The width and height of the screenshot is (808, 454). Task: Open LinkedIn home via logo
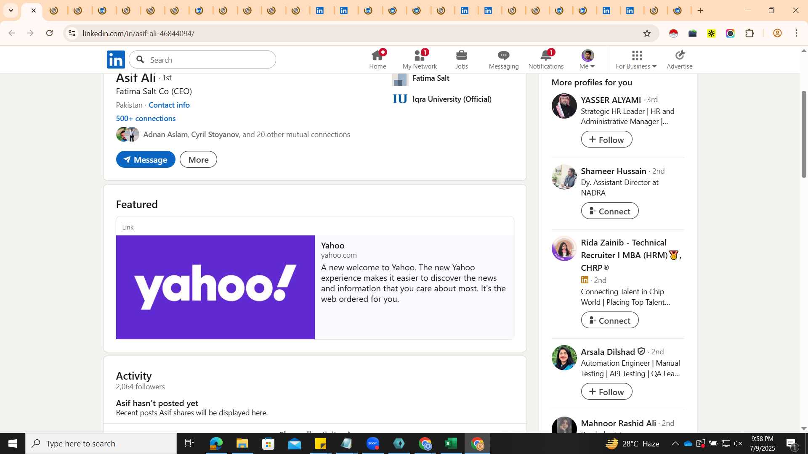[x=116, y=60]
